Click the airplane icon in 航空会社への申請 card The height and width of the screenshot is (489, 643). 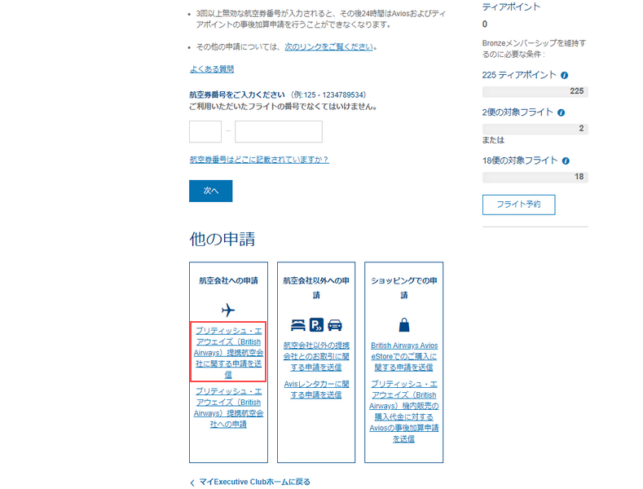[x=228, y=310]
